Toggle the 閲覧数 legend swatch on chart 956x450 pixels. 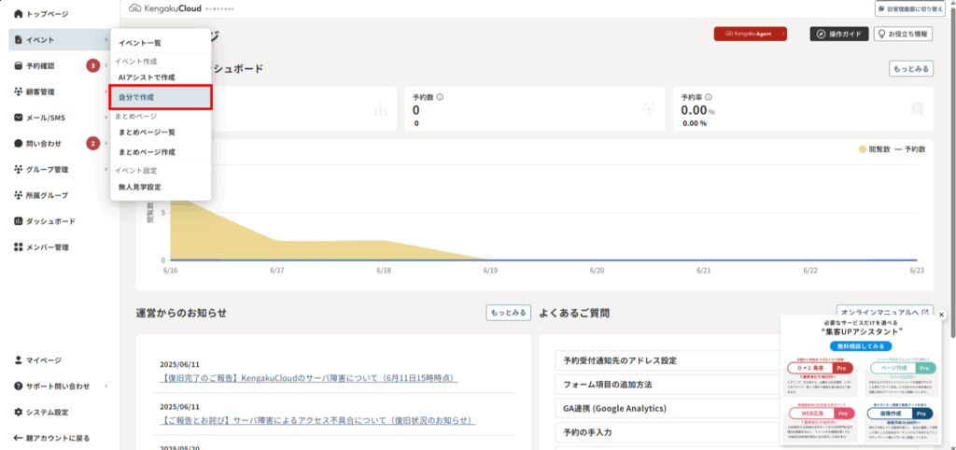[861, 148]
